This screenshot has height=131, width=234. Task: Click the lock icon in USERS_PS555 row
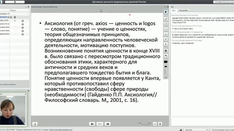(x=23, y=21)
